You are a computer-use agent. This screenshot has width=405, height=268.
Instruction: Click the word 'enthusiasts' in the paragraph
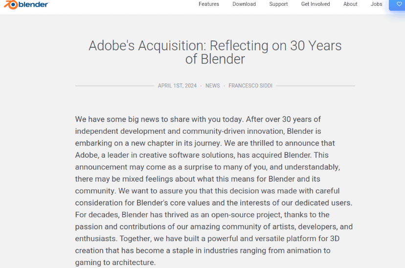coord(95,239)
